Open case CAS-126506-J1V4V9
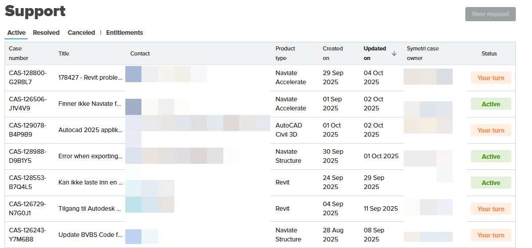 28,104
